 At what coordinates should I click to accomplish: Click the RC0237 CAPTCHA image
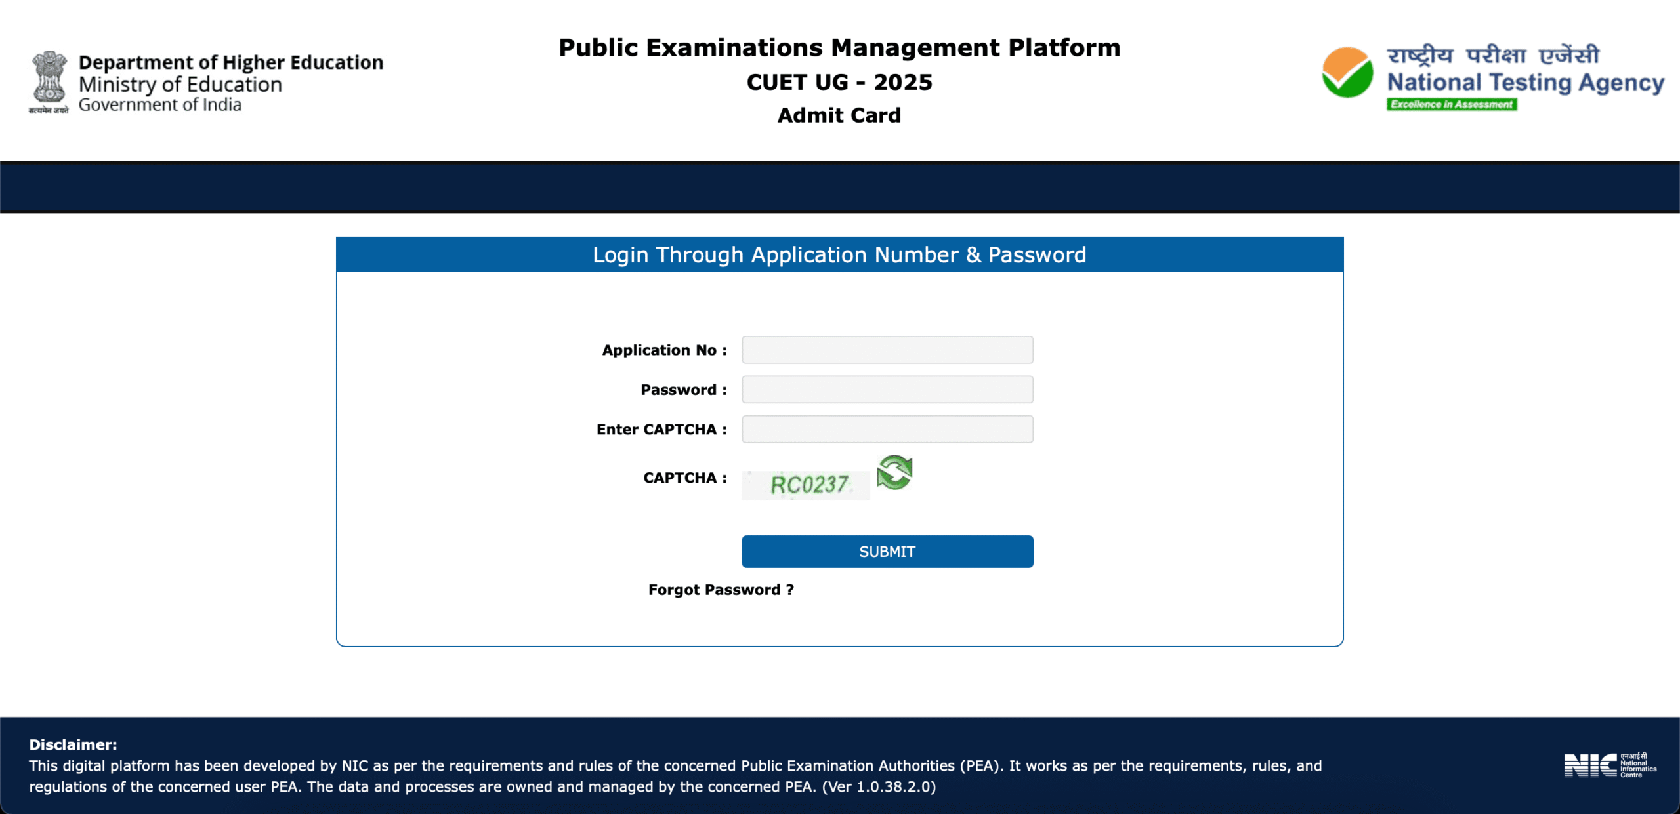(806, 485)
